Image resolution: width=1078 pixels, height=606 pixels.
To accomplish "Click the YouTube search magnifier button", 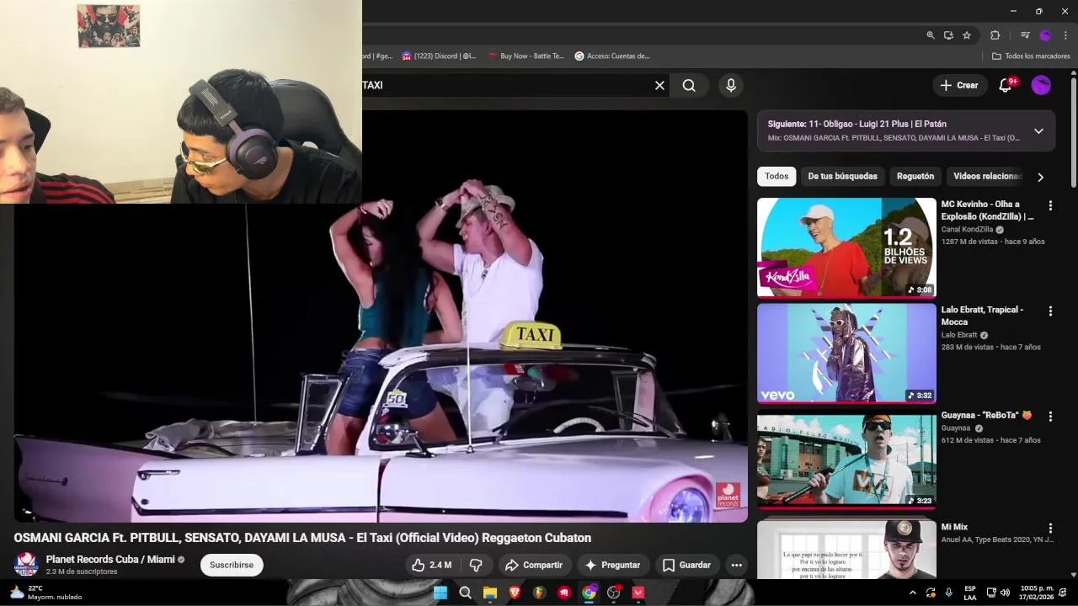I will tap(689, 85).
